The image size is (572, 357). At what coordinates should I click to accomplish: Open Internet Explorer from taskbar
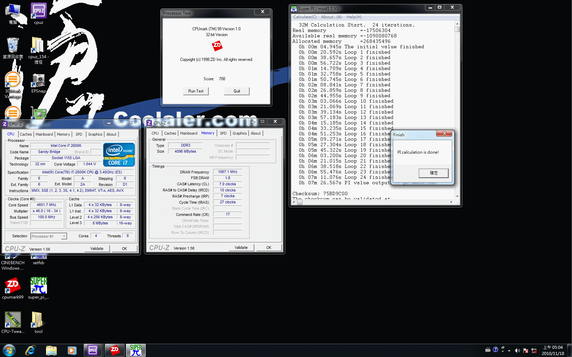pyautogui.click(x=30, y=350)
